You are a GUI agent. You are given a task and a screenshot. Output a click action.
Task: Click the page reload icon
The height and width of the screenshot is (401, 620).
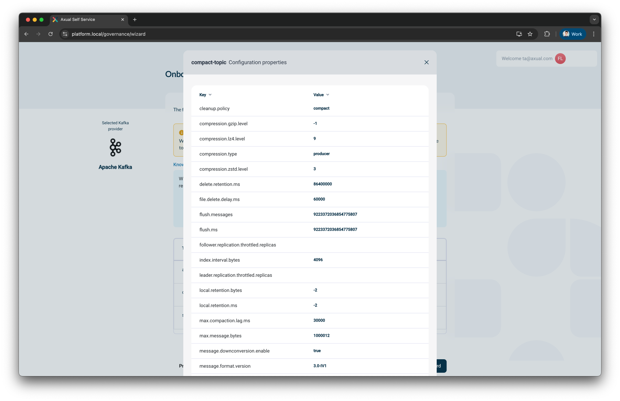point(51,34)
